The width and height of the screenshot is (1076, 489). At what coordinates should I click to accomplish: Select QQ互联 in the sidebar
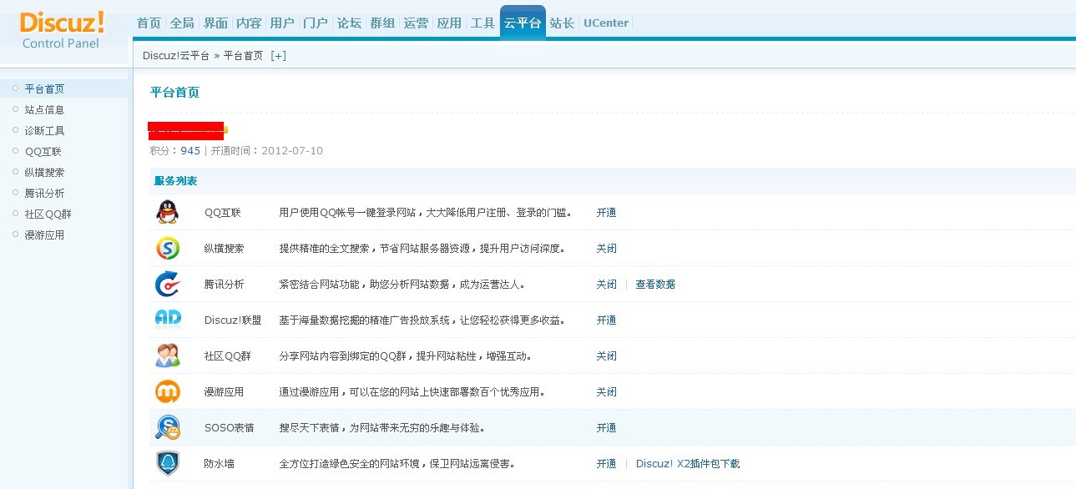click(43, 151)
